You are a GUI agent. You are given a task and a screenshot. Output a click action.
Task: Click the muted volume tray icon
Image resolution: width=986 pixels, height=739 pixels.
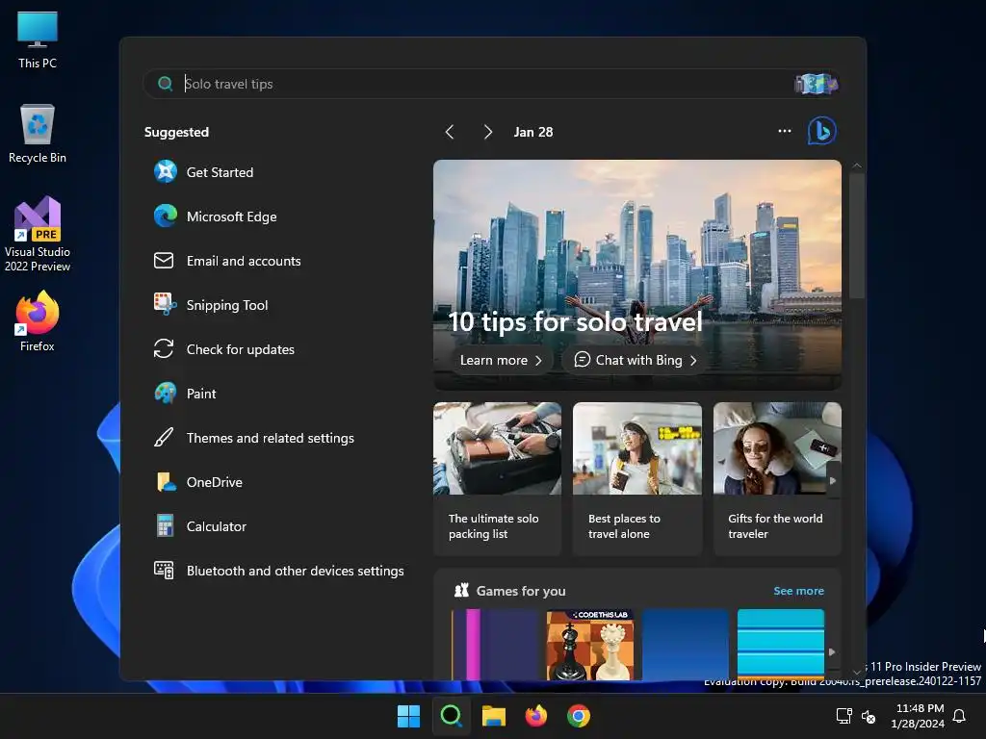[869, 716]
